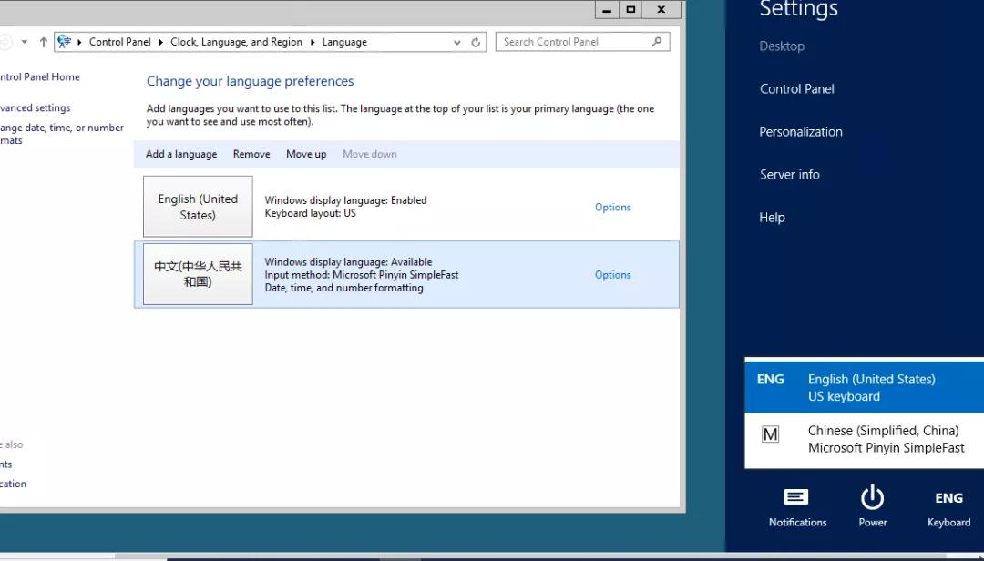Select the 中文(中华人民共和国) language tile
Image resolution: width=984 pixels, height=561 pixels.
tap(198, 274)
